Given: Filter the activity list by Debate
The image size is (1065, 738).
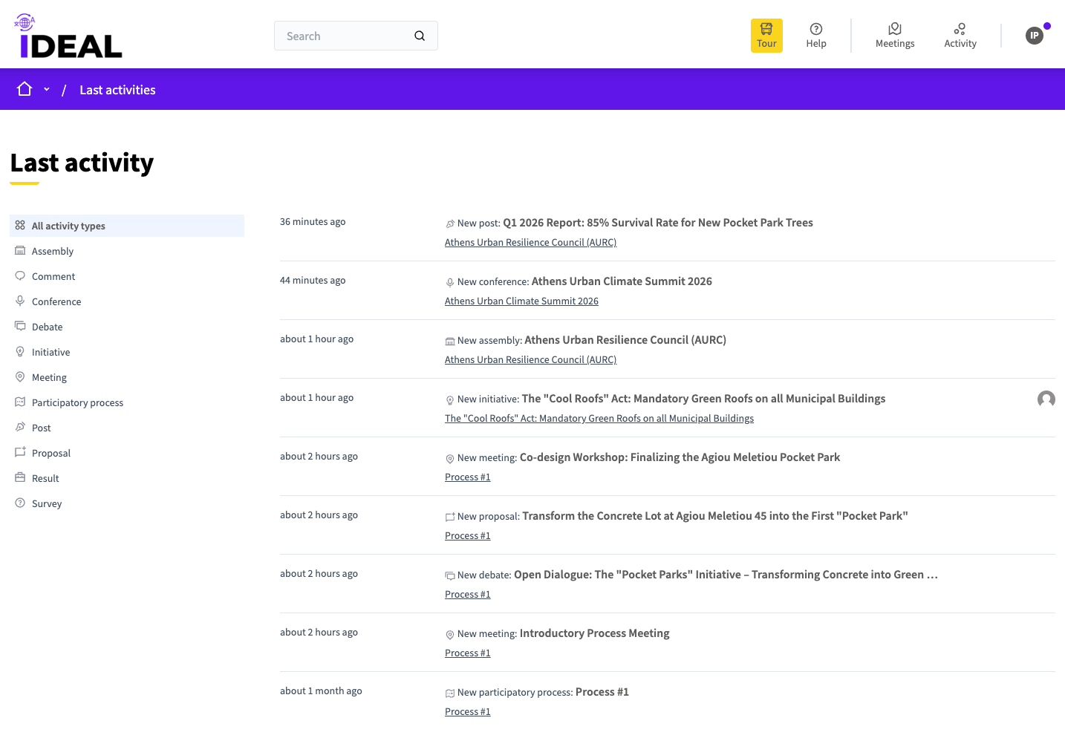Looking at the screenshot, I should (48, 327).
